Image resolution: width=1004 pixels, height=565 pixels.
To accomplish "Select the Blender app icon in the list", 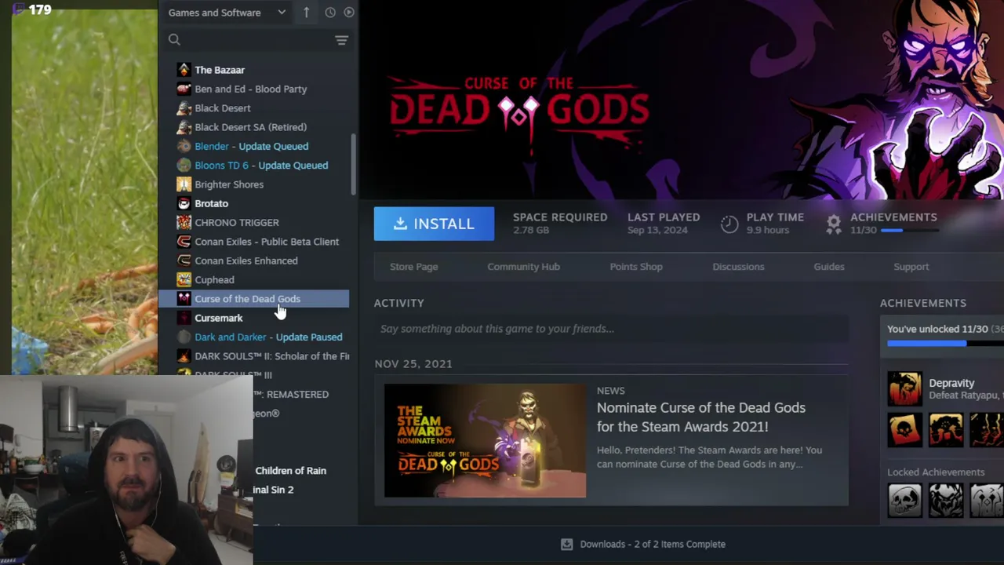I will (x=184, y=146).
